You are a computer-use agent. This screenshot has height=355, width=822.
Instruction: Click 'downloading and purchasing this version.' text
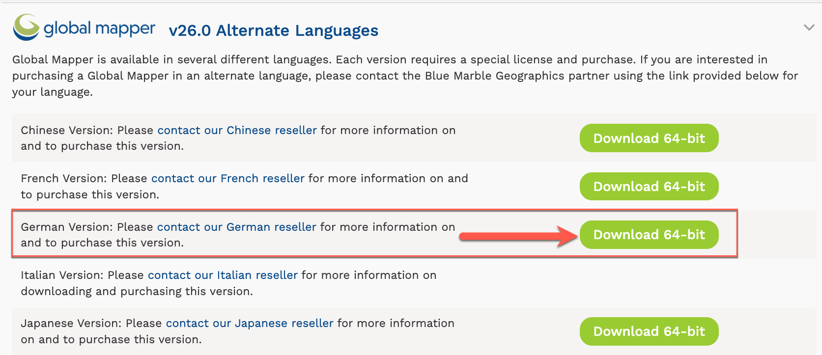137,291
